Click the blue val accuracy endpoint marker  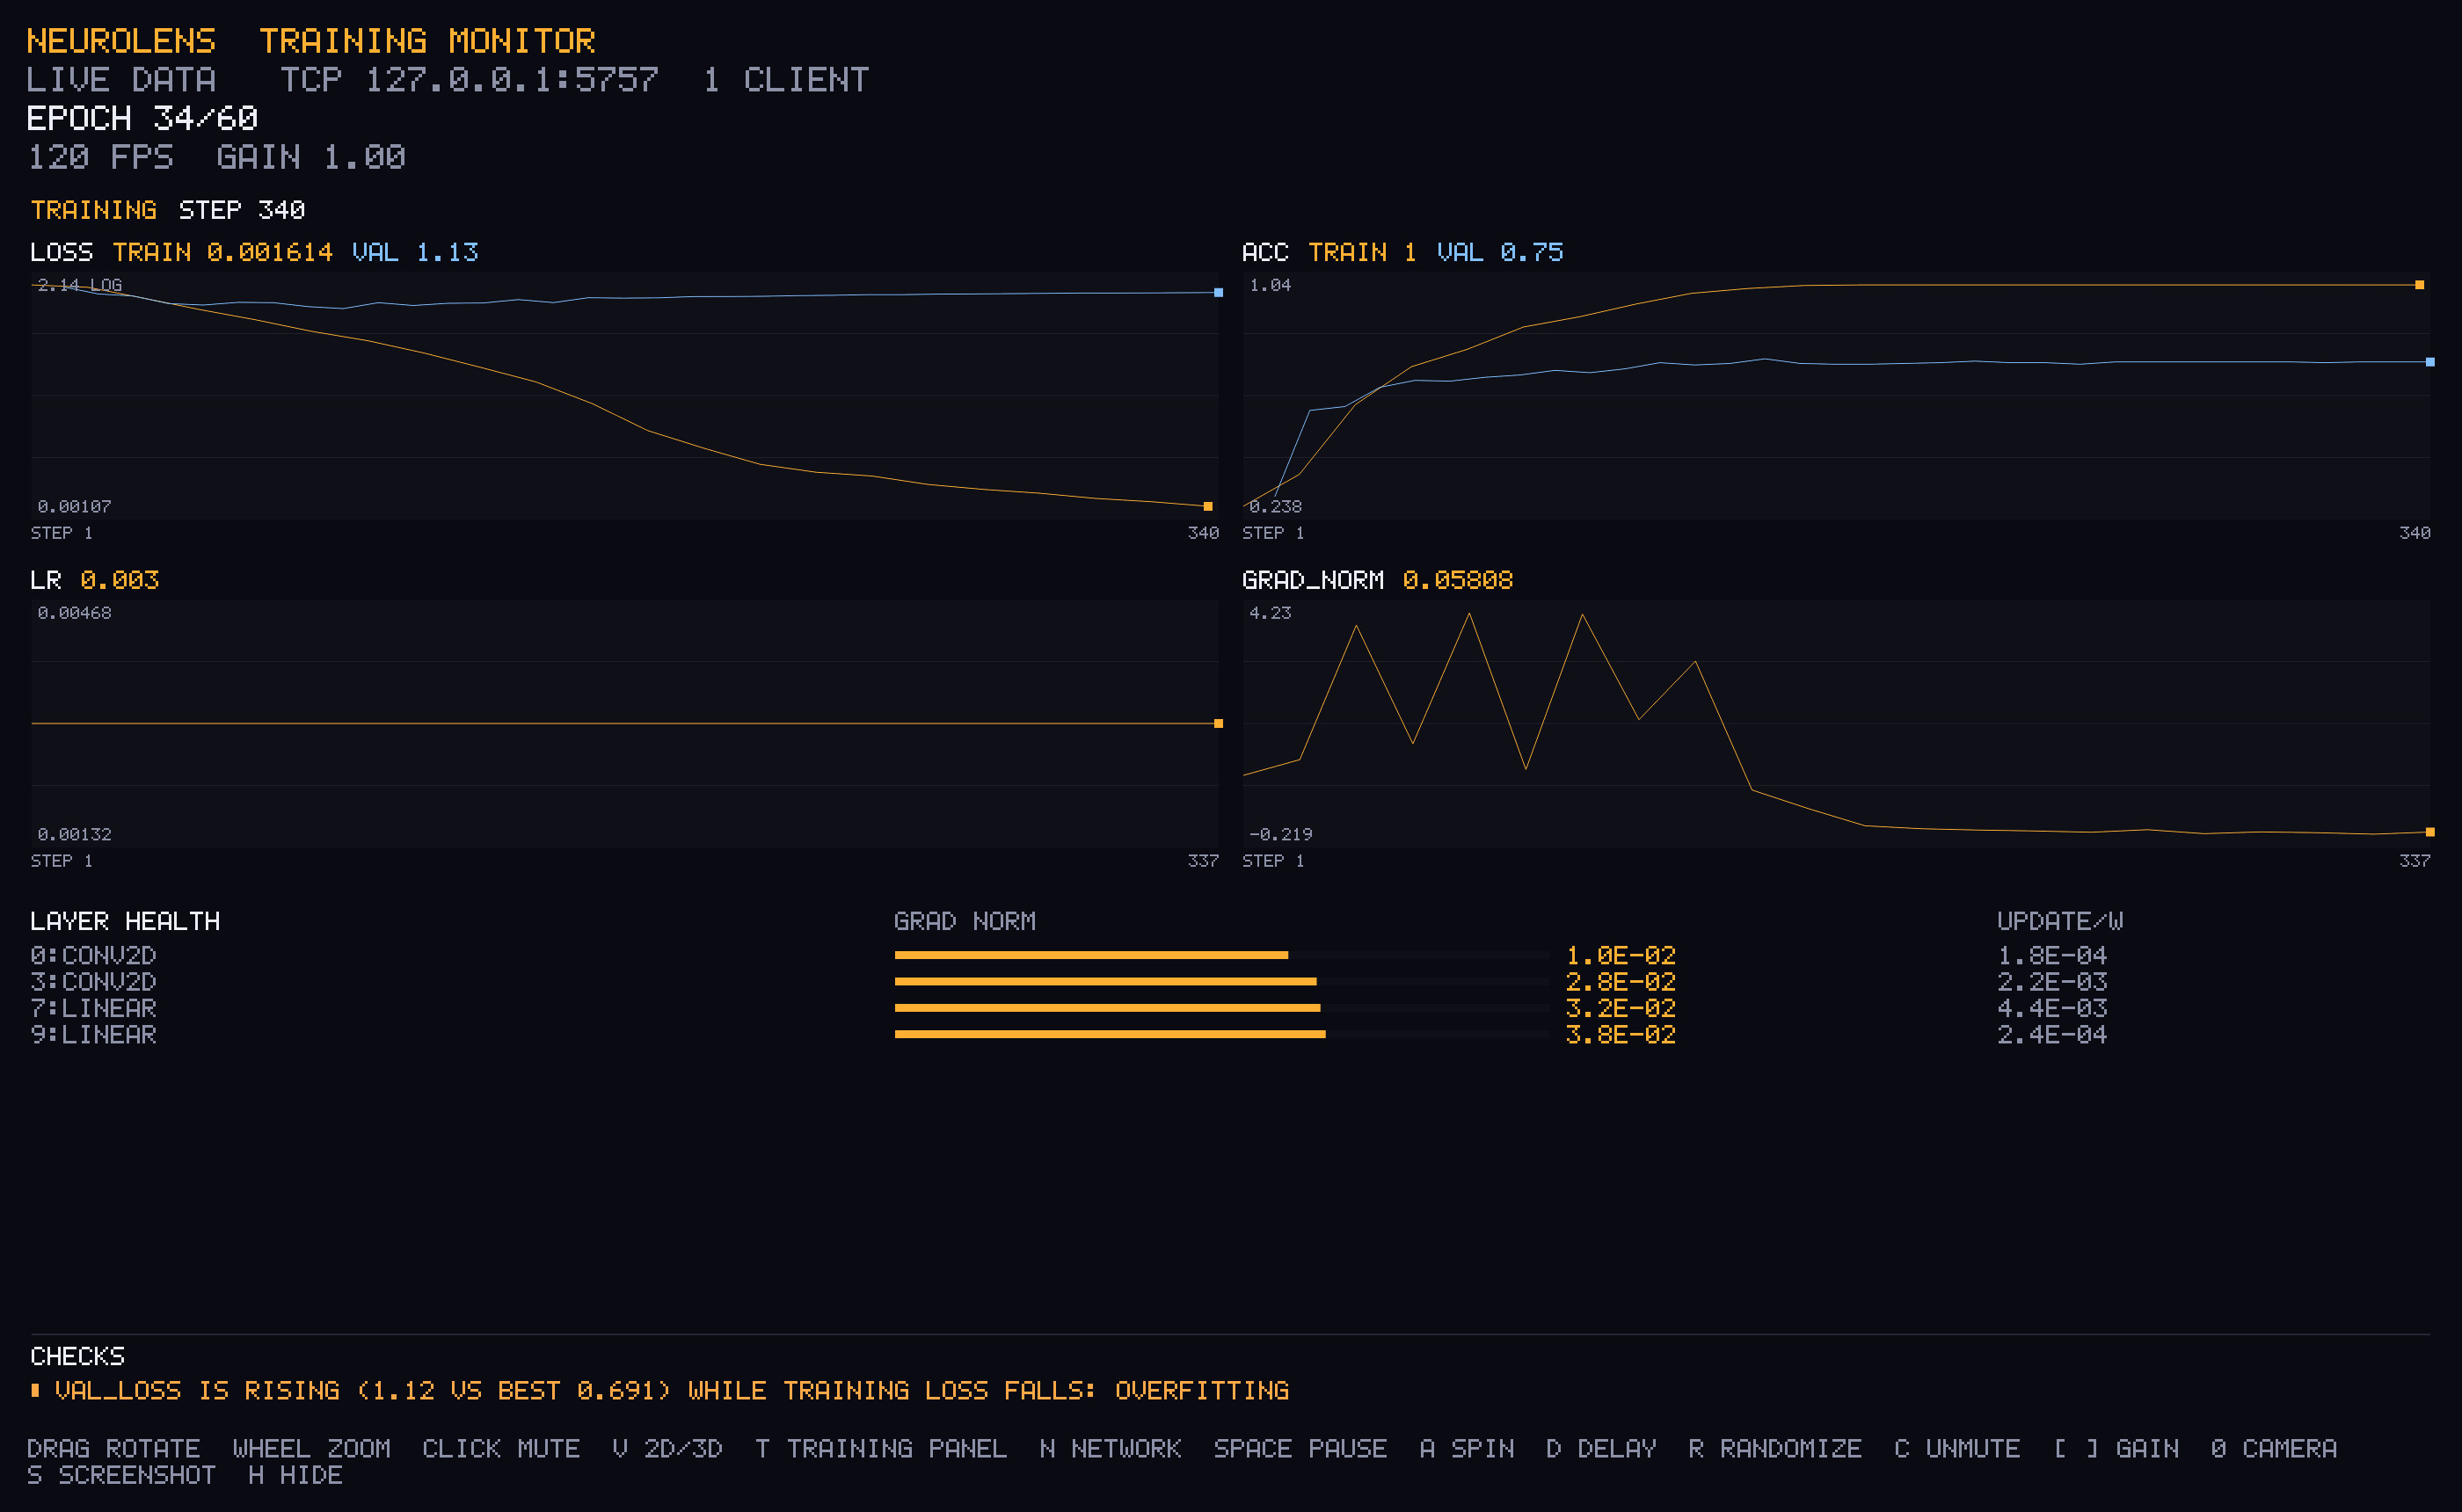tap(2430, 362)
